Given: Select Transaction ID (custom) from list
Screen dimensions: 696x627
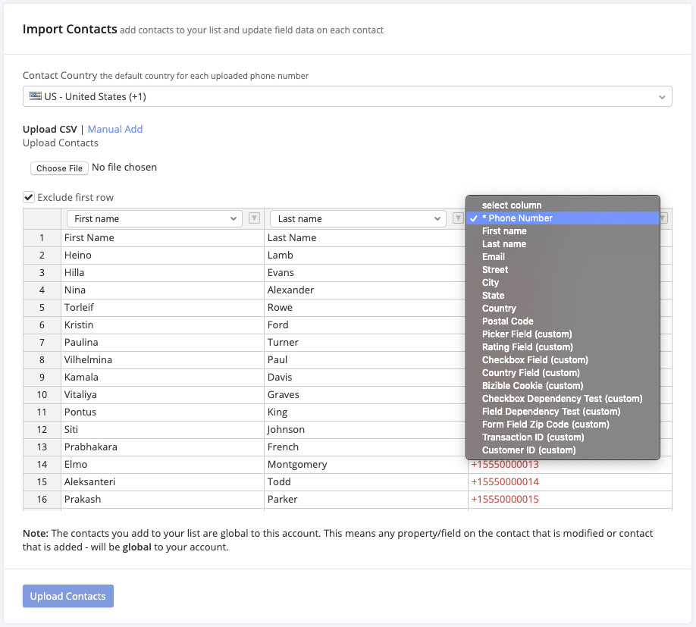Looking at the screenshot, I should click(533, 437).
